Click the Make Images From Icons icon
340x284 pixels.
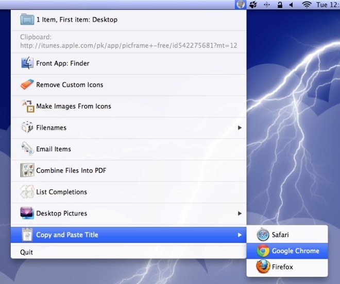click(x=27, y=106)
